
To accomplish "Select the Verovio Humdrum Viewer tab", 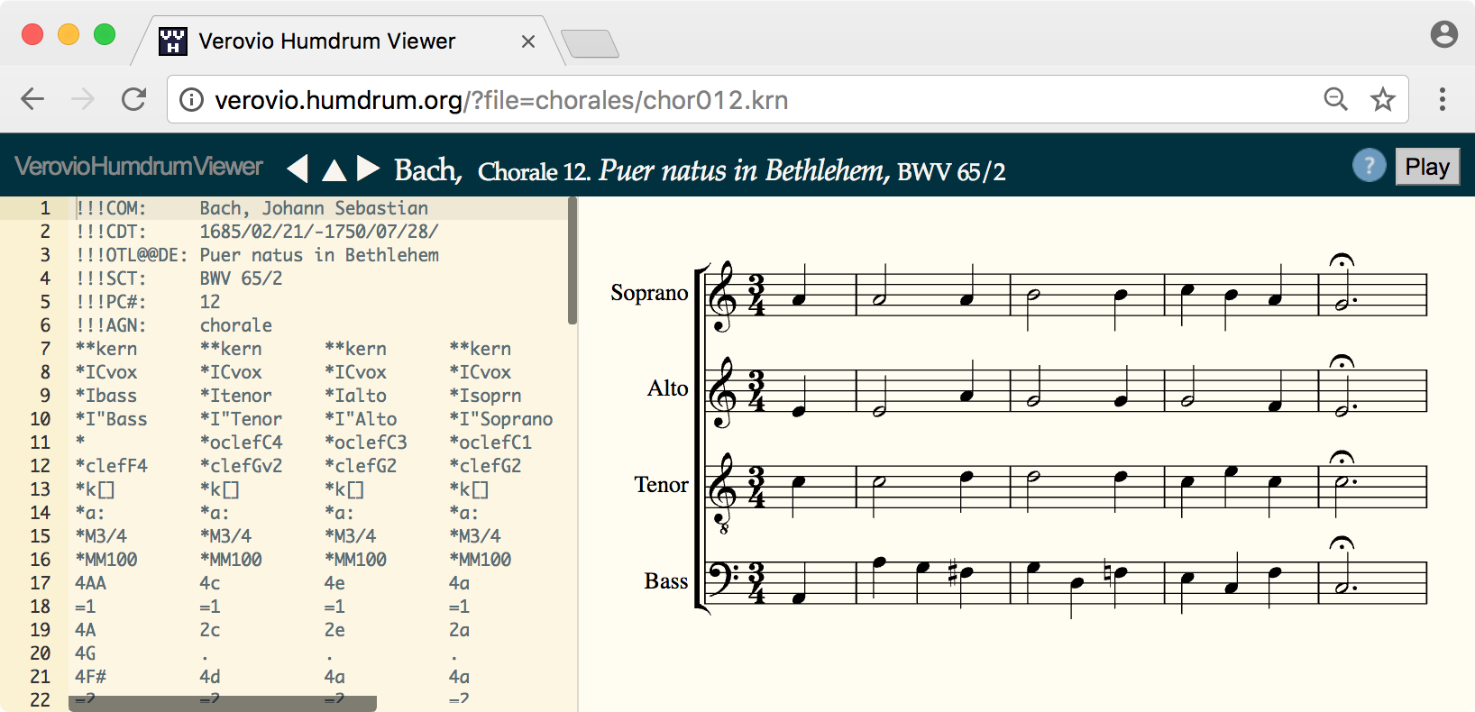I will tap(348, 41).
